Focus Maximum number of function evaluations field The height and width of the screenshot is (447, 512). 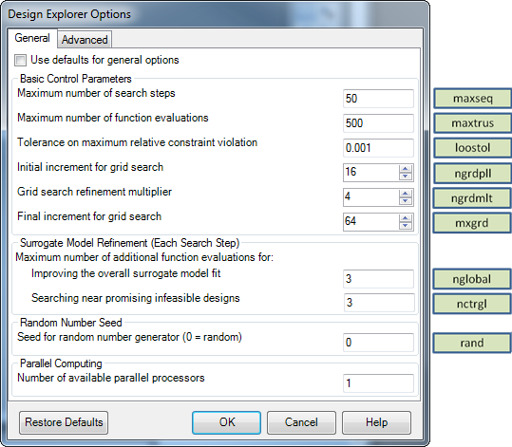pos(378,123)
